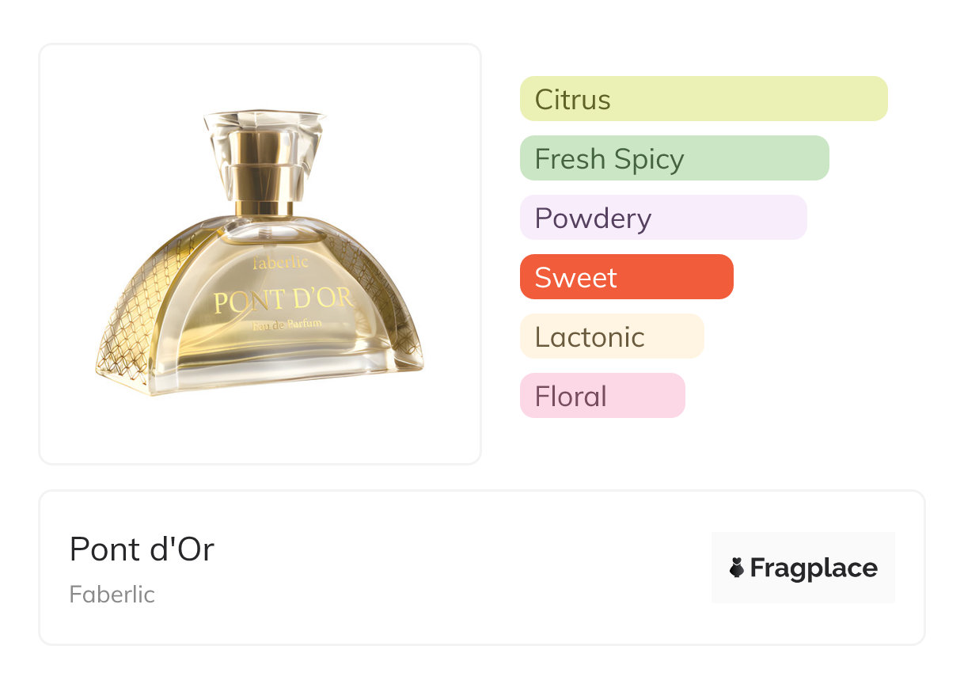This screenshot has height=684, width=964.
Task: Open the Pont d'Or perfume title
Action: [x=142, y=549]
